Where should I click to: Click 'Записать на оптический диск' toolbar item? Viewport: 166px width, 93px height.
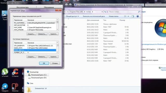(94, 16)
